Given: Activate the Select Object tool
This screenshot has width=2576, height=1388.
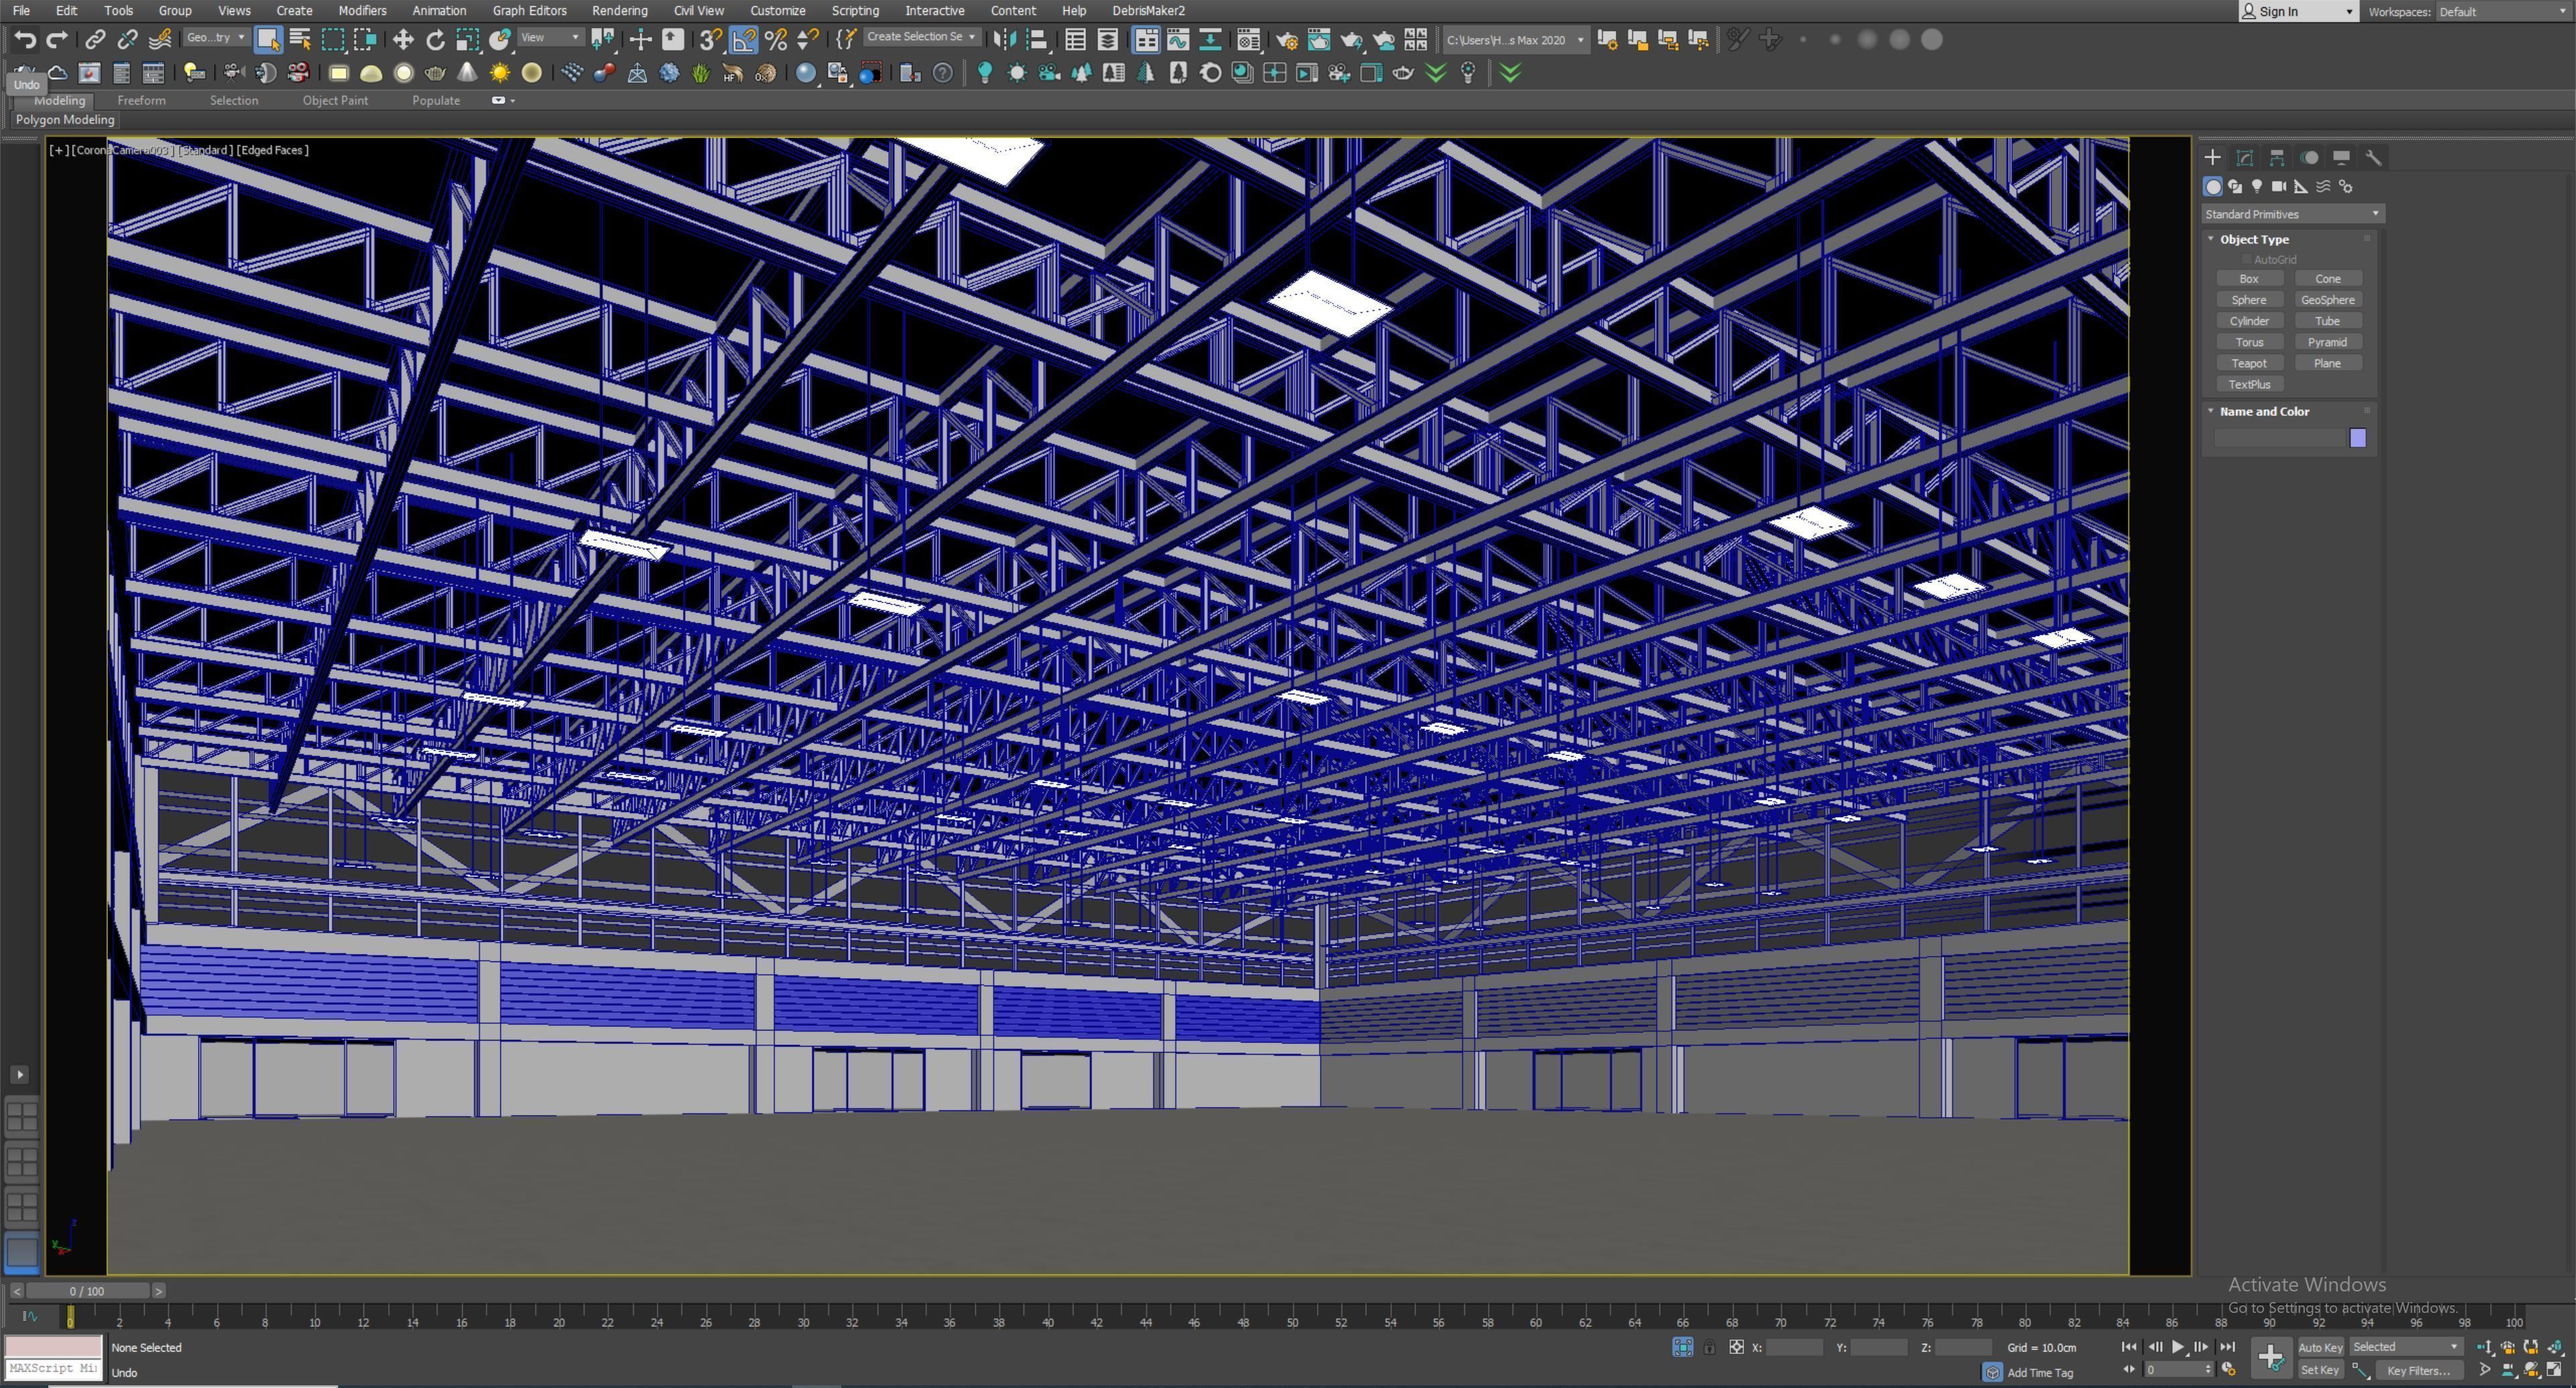Looking at the screenshot, I should coord(267,40).
